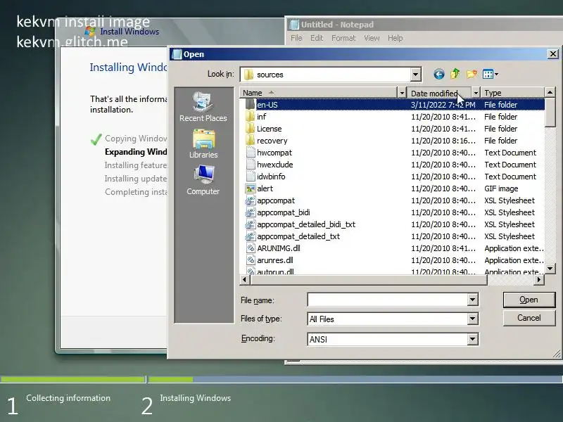Go up one folder level icon
Viewport: 563px width, 422px height.
(455, 74)
